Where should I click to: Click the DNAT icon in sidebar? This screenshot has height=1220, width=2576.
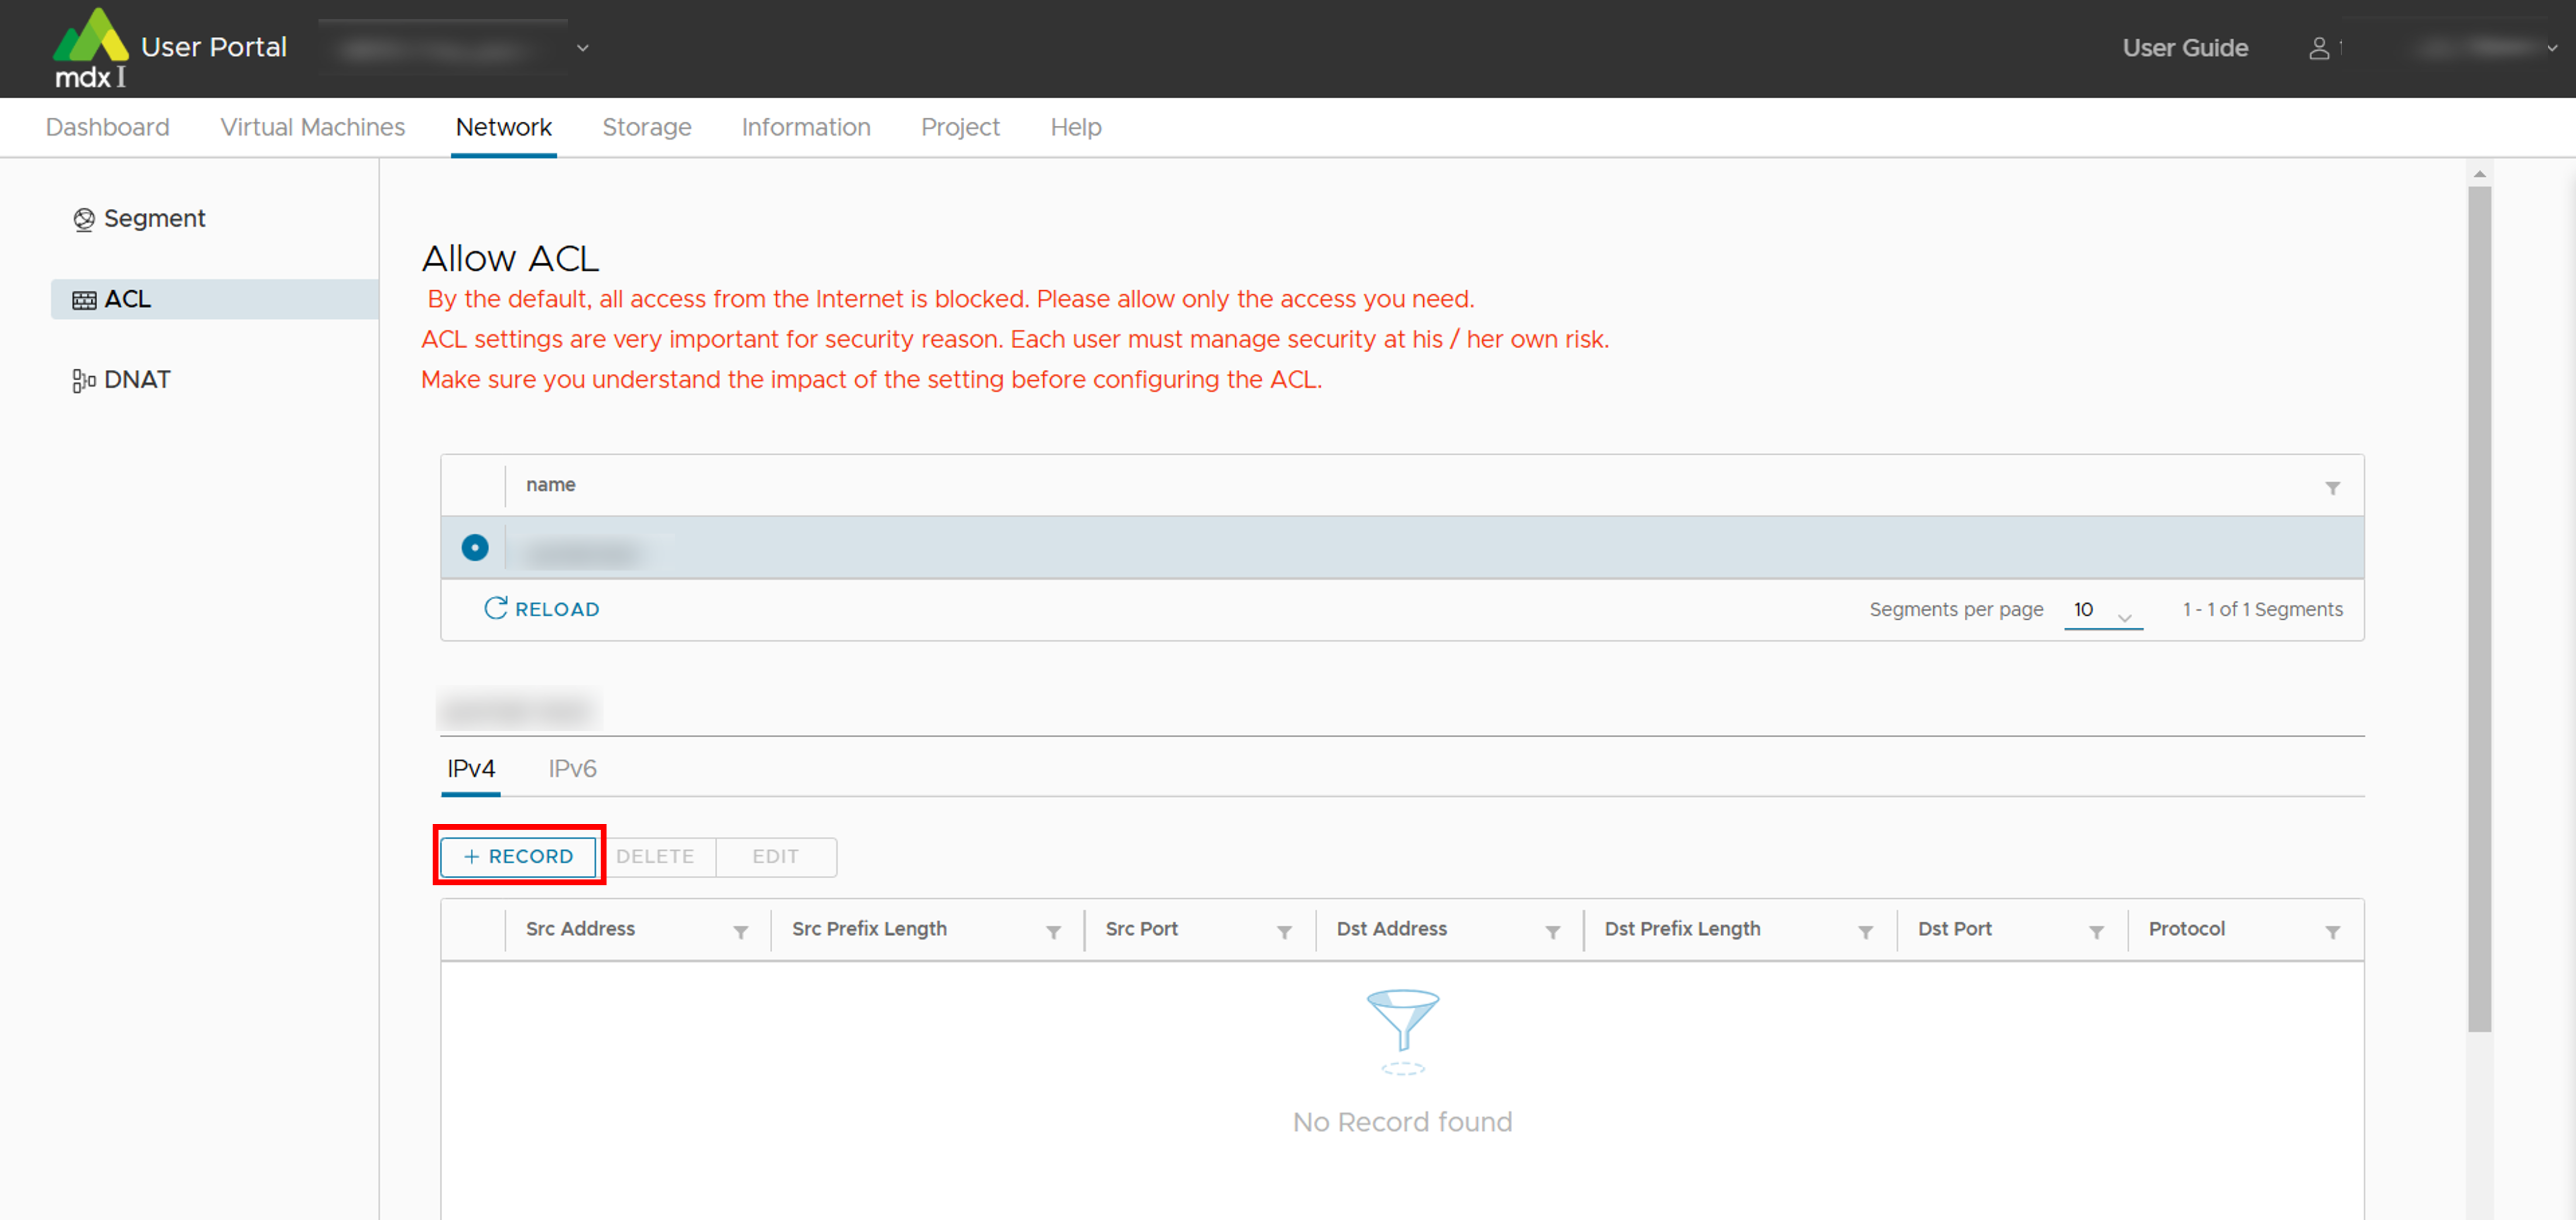click(x=84, y=381)
